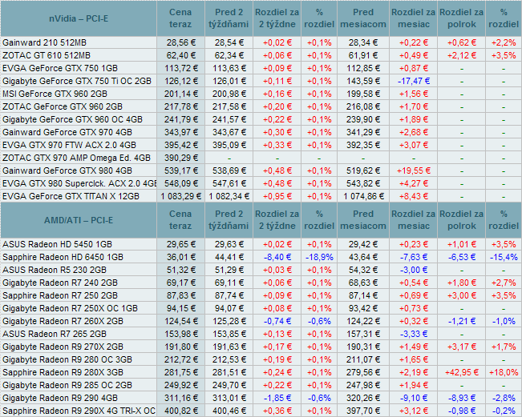Select Gigabyte Radeon R9 280 OC 3GB
This screenshot has height=417, width=522.
pyautogui.click(x=67, y=359)
